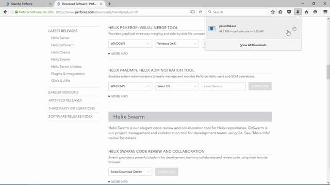Bookmark this page with star icon
Viewport: 330px width, 185px height.
[273, 12]
